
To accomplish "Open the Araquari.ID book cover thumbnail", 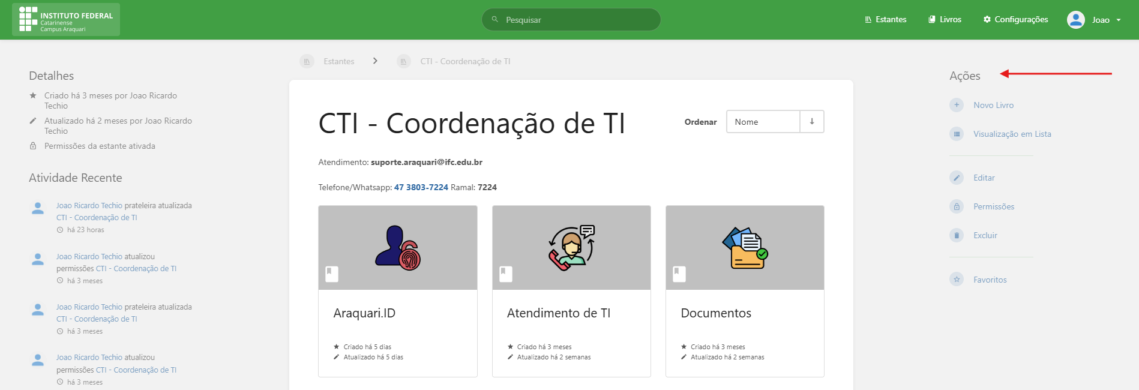I will coord(398,247).
